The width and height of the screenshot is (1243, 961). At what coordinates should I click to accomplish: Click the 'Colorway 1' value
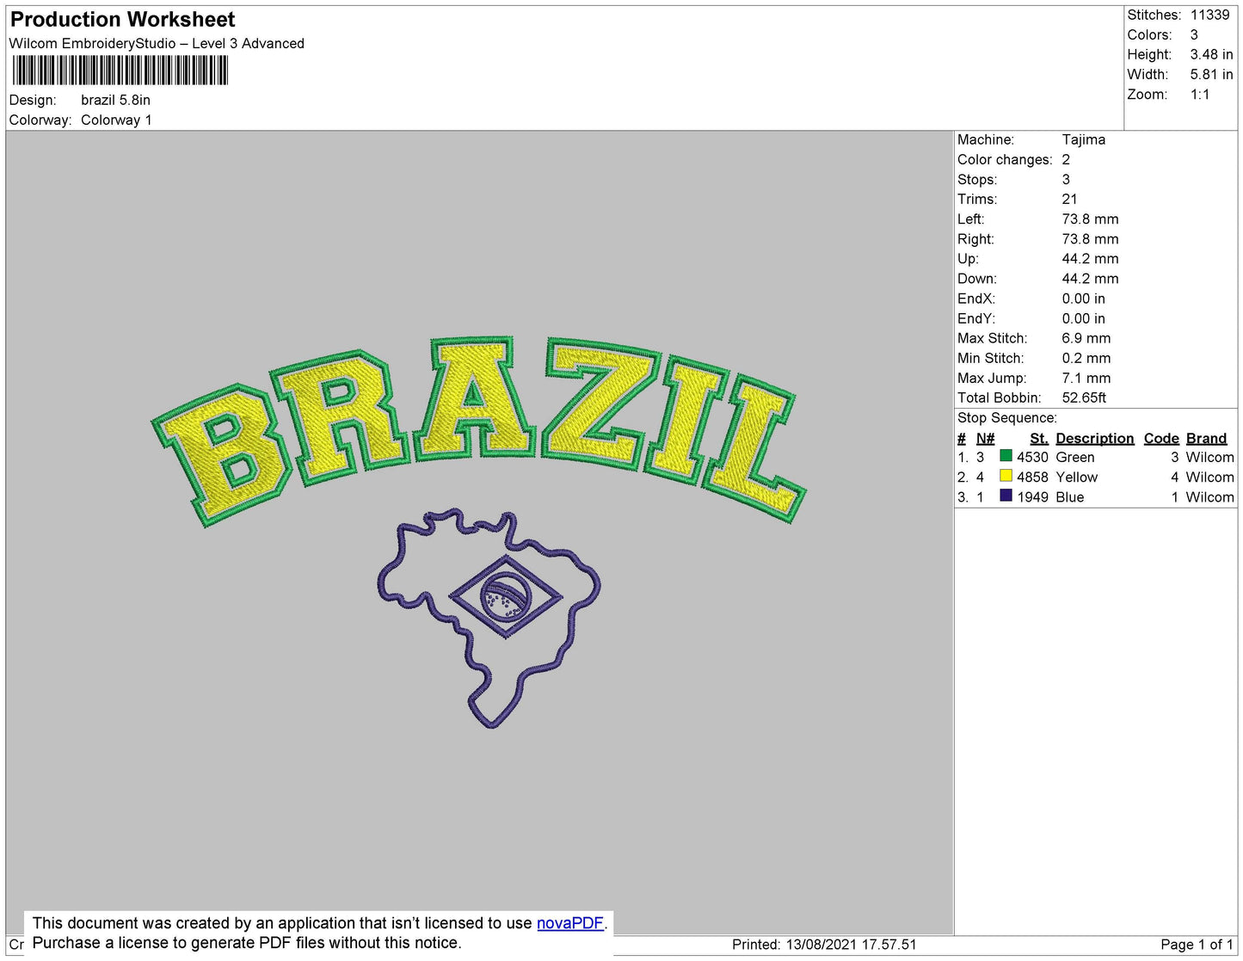click(x=116, y=120)
